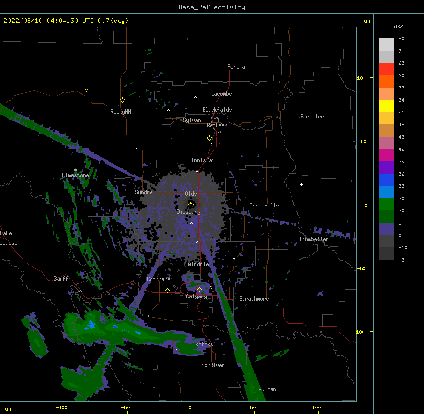Click the white plus marker north of Drumheller
Screen dimensions: 424x414
[301, 184]
